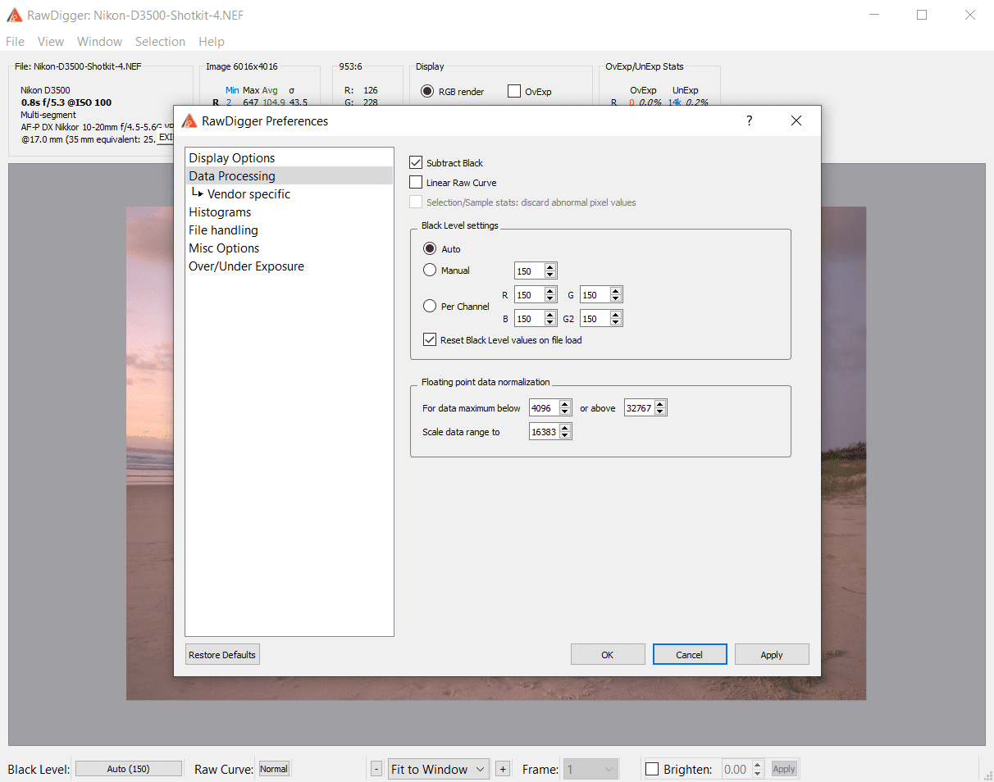Click the Apply button next to Brighten
The image size is (994, 782).
click(784, 769)
